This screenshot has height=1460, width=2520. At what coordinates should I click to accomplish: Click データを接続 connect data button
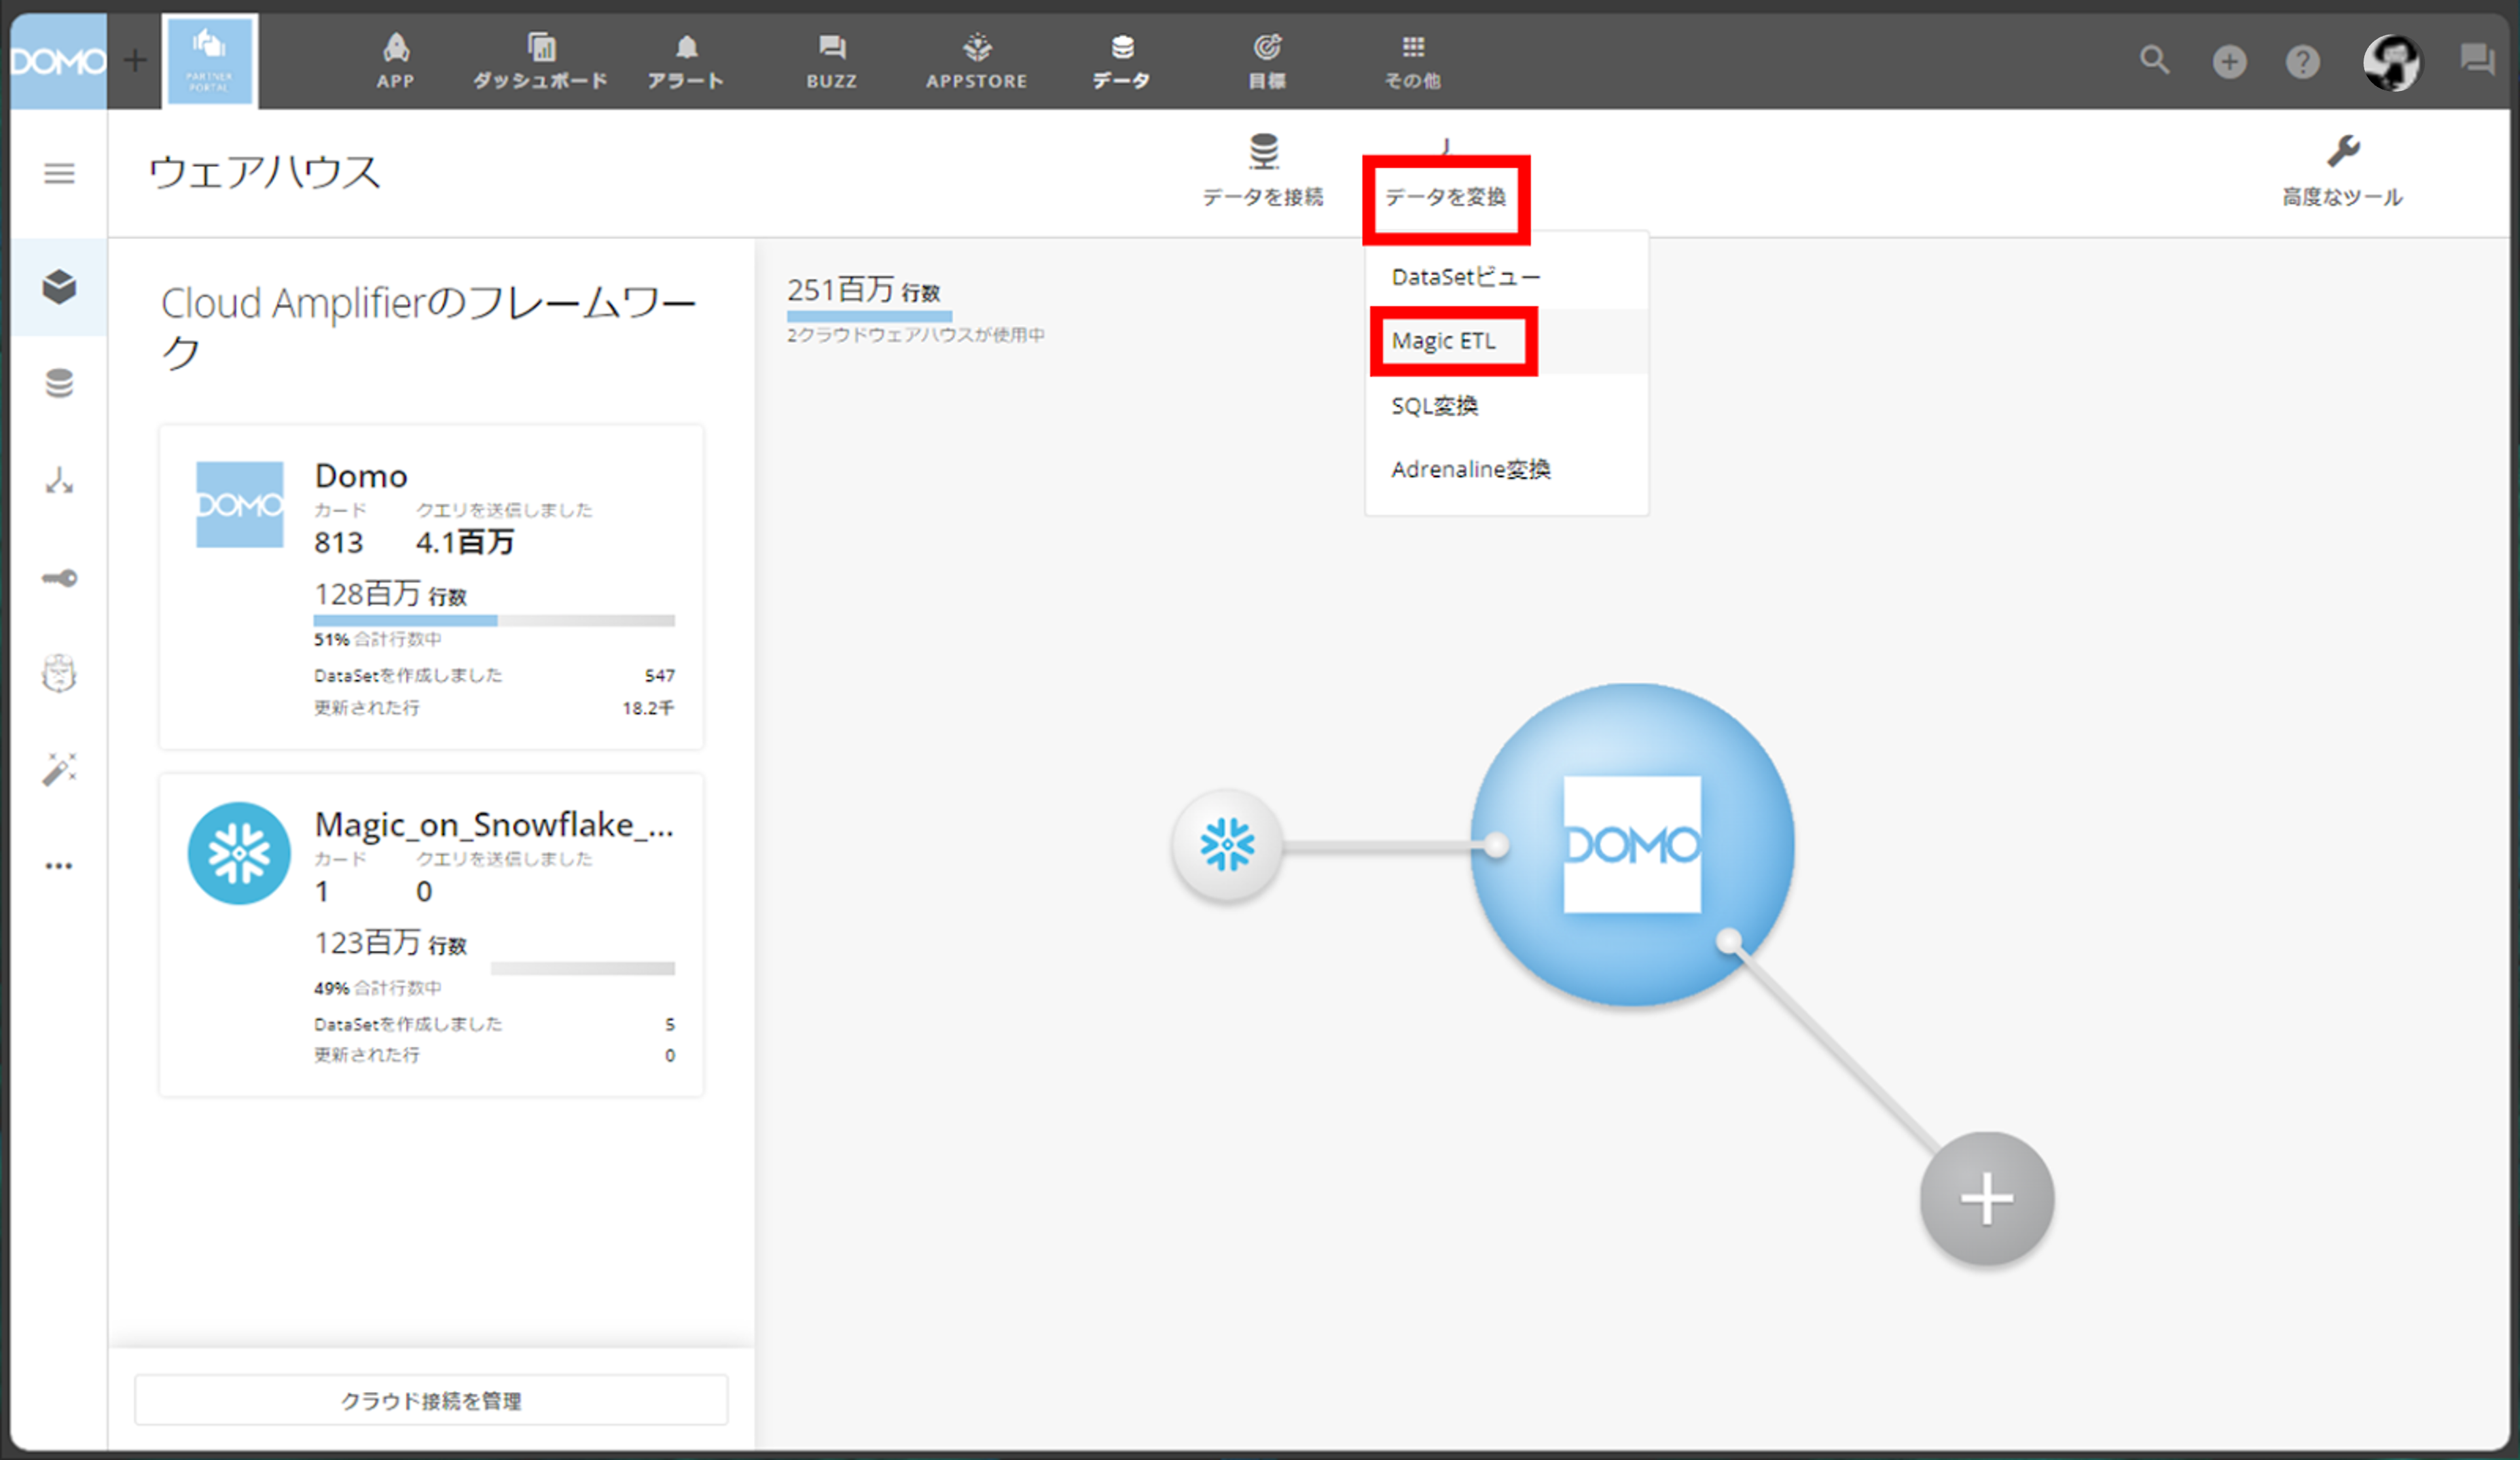point(1263,171)
